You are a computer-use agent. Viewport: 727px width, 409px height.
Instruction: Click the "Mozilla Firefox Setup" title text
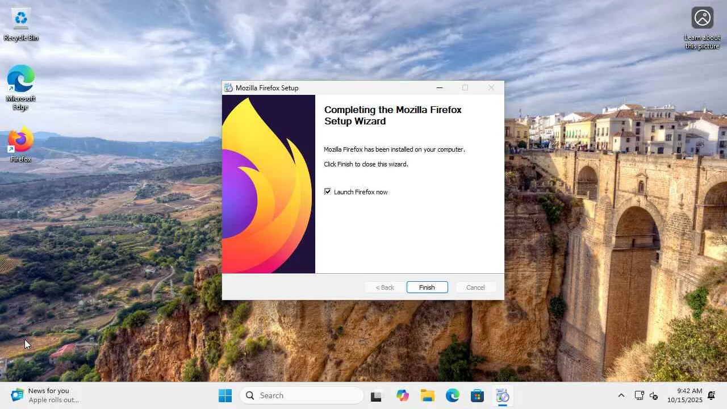click(267, 88)
